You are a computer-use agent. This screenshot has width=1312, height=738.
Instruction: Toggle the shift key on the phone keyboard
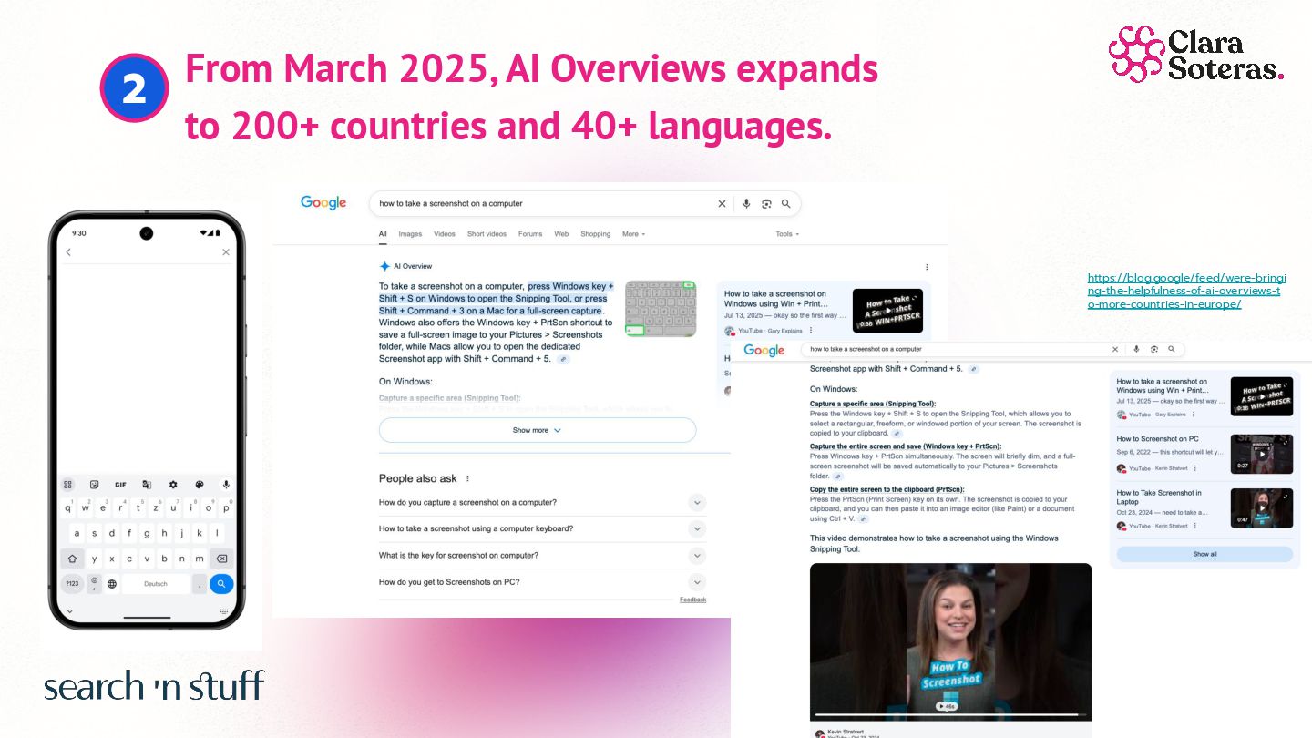(x=73, y=559)
